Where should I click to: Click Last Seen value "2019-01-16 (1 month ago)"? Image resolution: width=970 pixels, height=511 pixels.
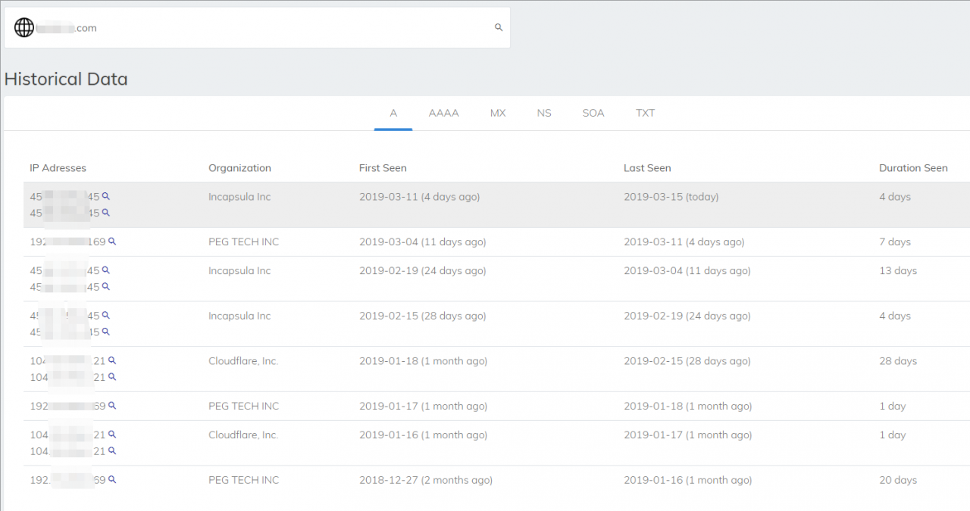(688, 480)
